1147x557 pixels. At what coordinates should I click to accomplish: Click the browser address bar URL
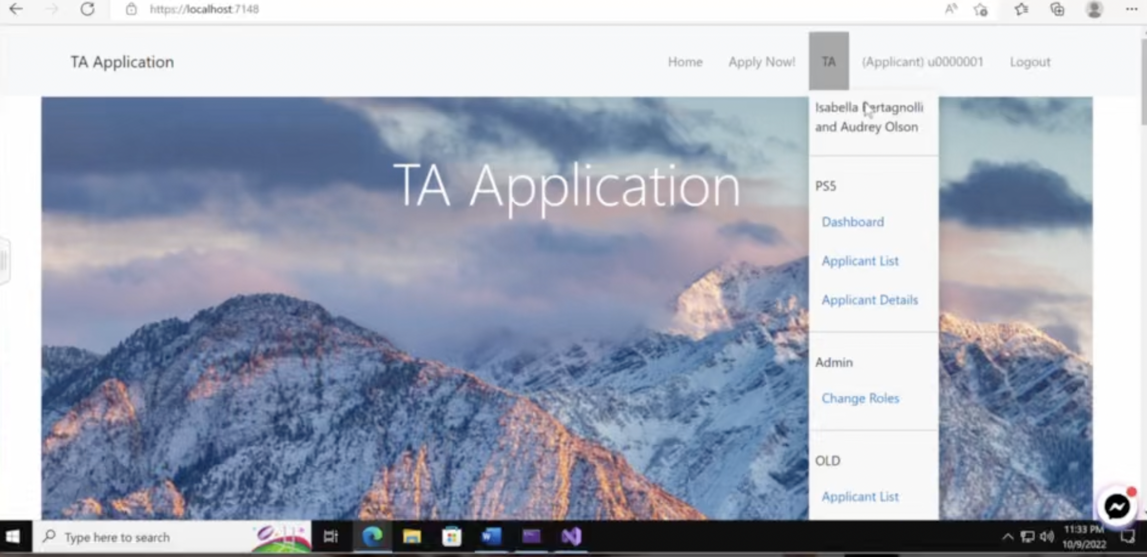(x=204, y=9)
